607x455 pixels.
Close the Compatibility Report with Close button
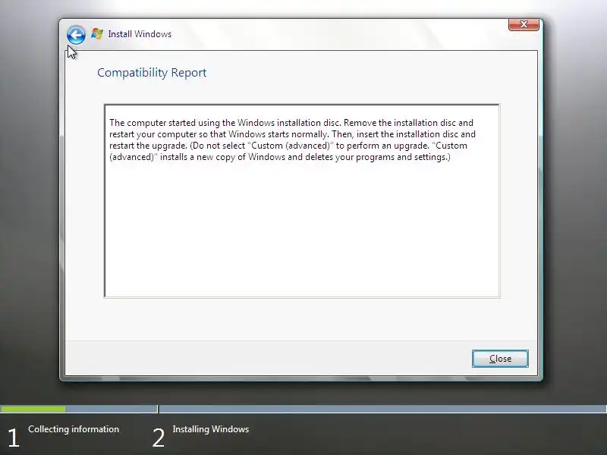[x=500, y=359]
